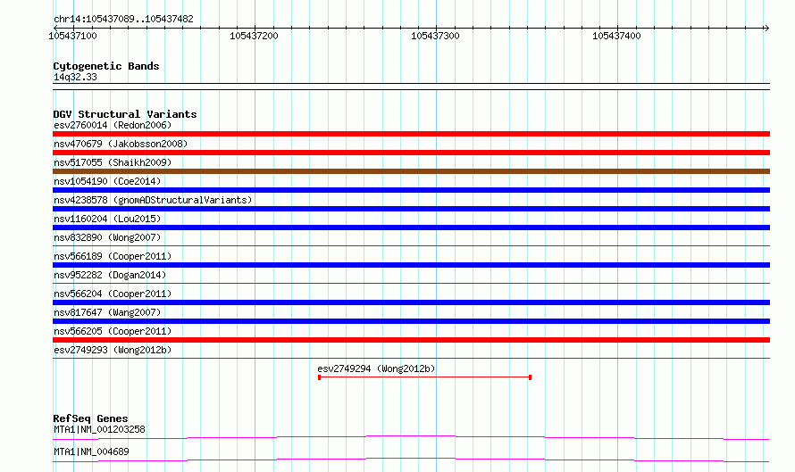The image size is (795, 472).
Task: Select the Cytogenetic Bands track title
Action: [106, 66]
